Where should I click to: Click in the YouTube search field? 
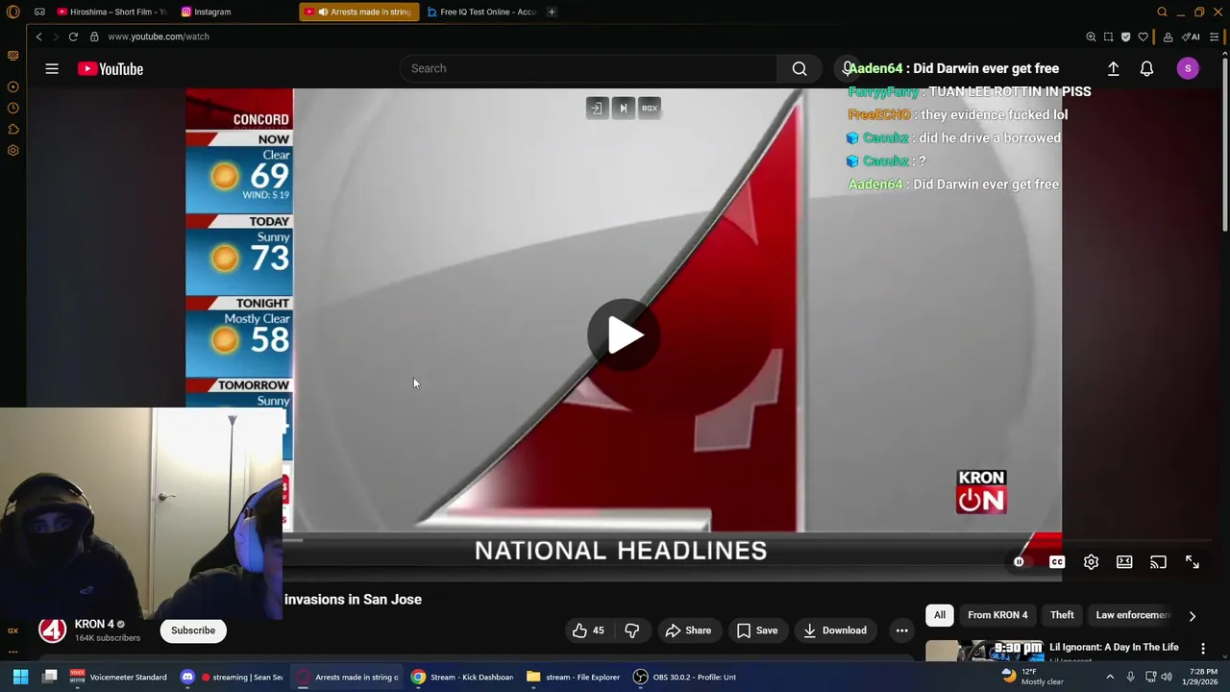click(x=588, y=68)
